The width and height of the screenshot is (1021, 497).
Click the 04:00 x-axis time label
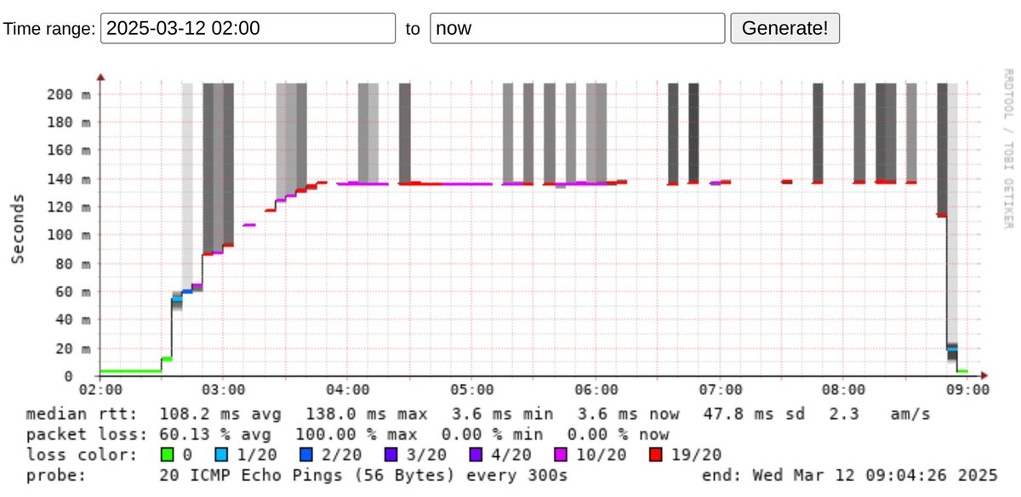pyautogui.click(x=348, y=389)
